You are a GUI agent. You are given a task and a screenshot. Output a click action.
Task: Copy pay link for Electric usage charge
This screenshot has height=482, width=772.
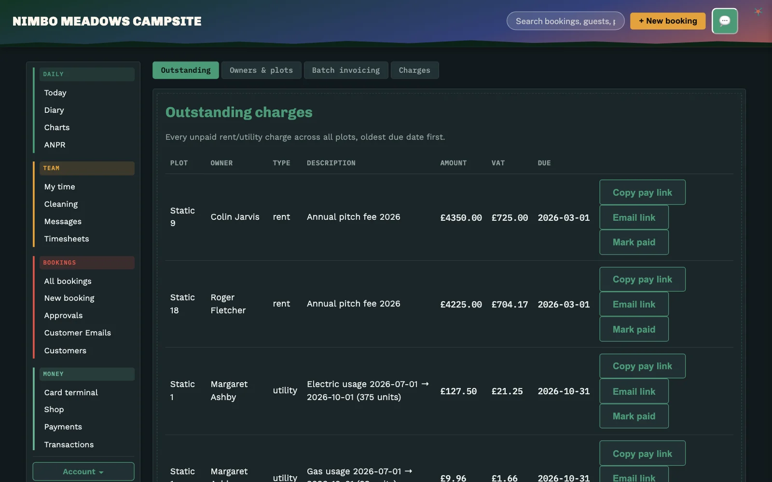click(x=642, y=366)
